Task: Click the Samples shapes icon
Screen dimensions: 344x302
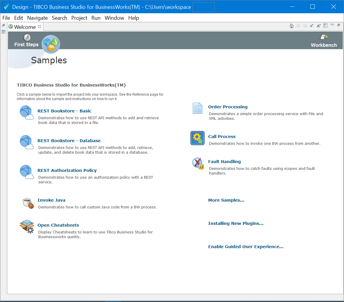Action: pos(51,44)
